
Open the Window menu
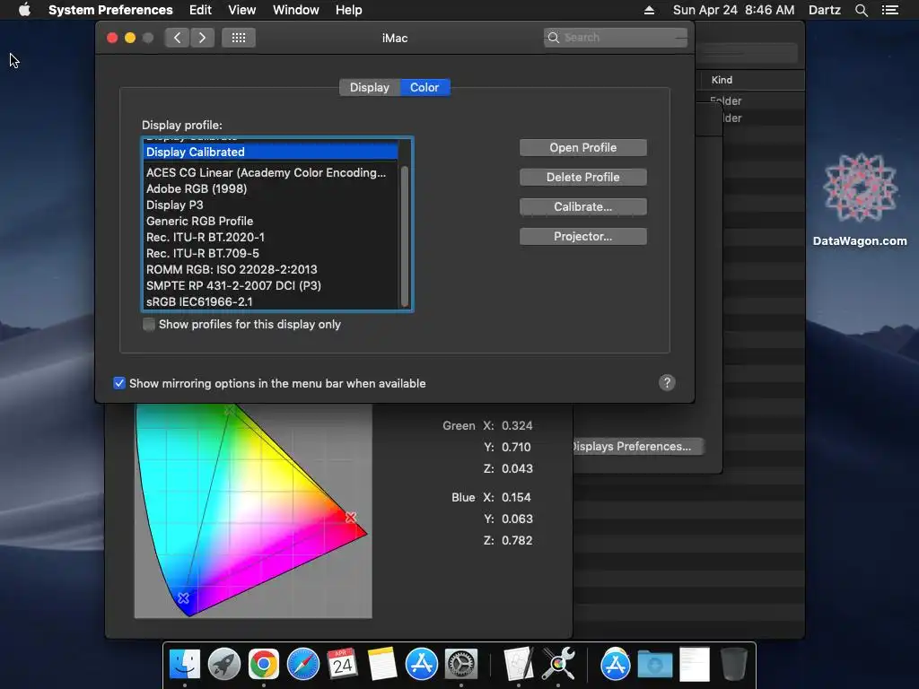[296, 10]
